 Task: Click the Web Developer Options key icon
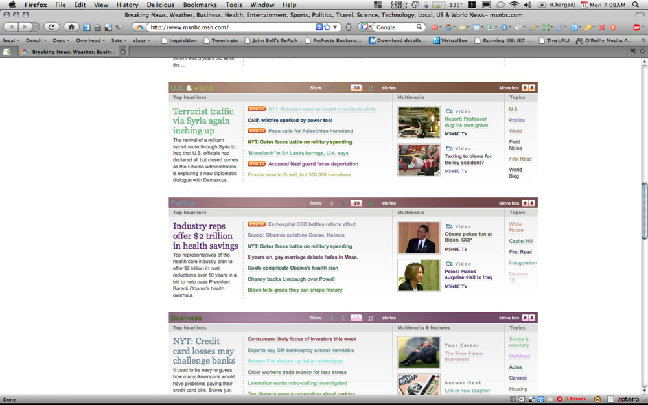click(x=588, y=27)
